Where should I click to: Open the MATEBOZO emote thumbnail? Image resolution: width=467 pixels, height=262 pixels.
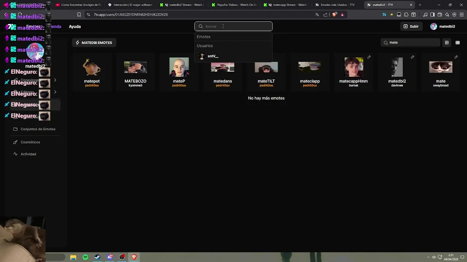coord(135,67)
